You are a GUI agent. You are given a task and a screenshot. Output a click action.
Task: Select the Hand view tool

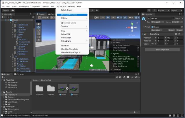tap(38, 24)
